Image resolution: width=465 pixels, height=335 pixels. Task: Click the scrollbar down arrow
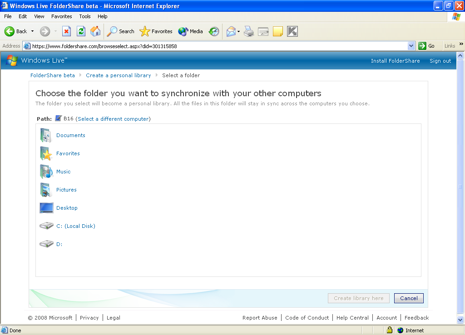coord(460,320)
